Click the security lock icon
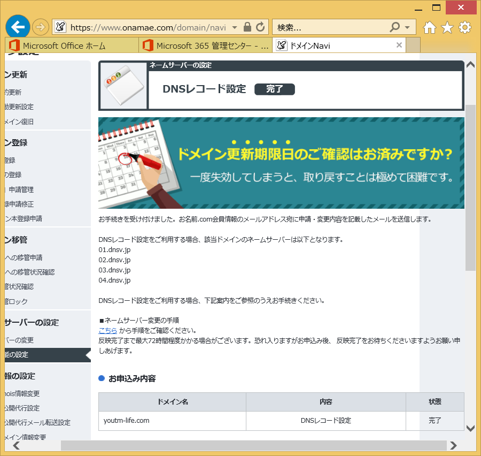The height and width of the screenshot is (456, 481). (x=247, y=27)
